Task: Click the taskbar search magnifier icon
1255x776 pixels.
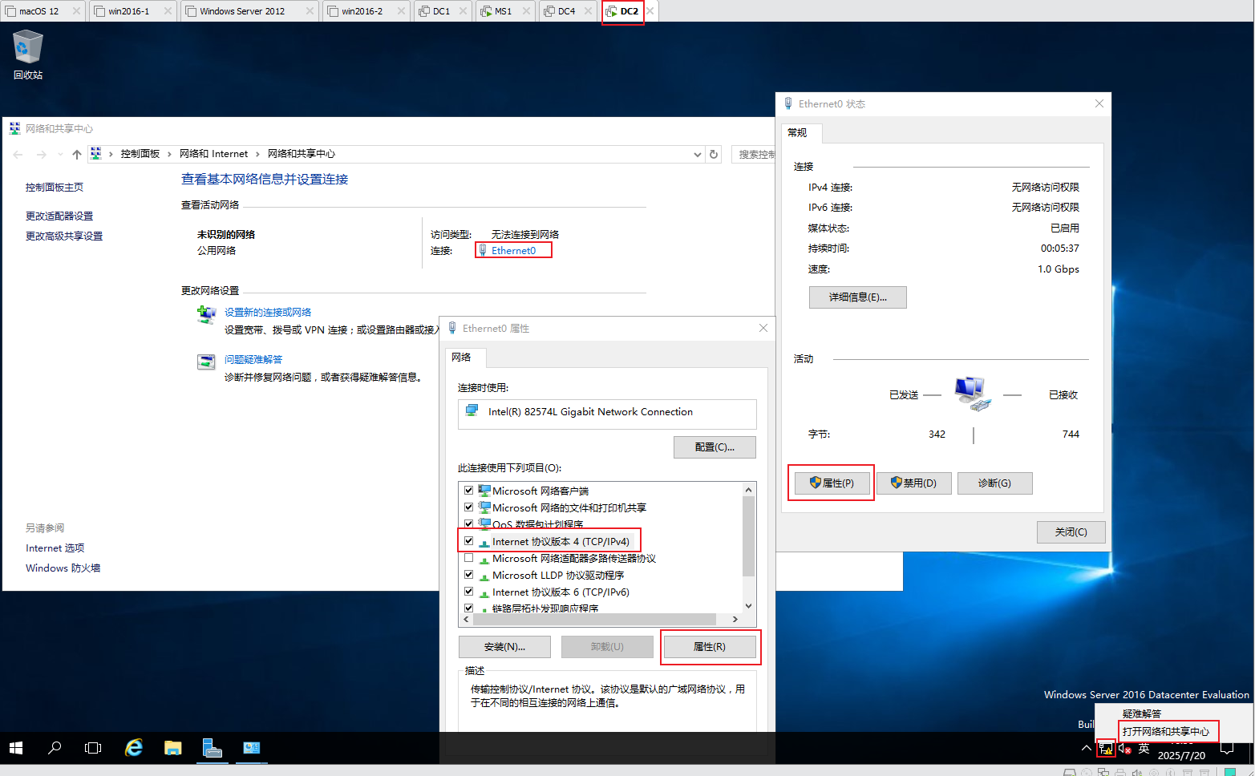Action: [x=55, y=748]
